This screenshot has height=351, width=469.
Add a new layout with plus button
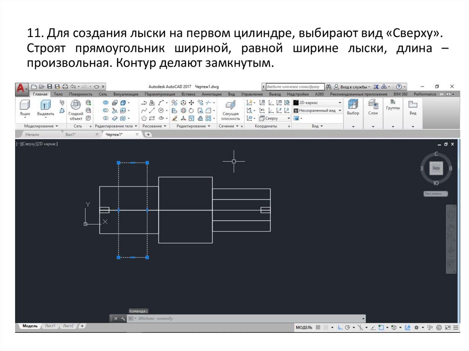point(82,326)
